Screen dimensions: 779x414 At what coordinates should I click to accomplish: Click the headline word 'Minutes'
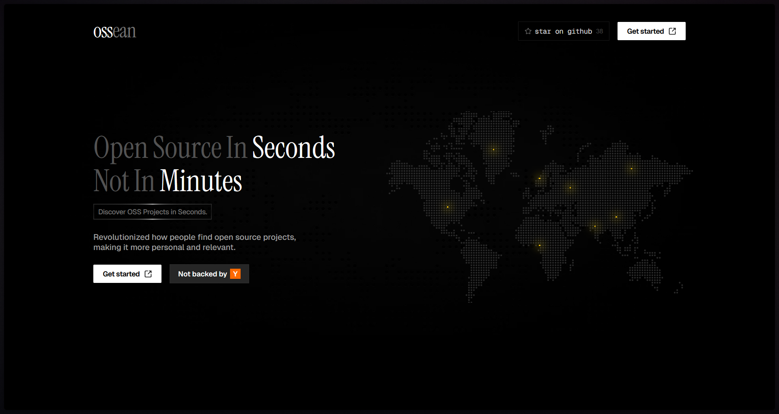(x=200, y=180)
